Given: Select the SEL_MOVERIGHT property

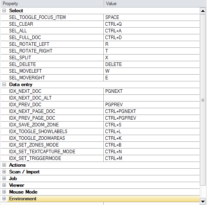Looking at the screenshot, I should [52, 78].
